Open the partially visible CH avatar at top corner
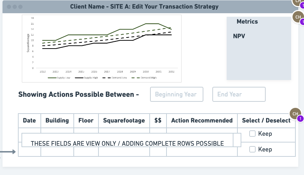This screenshot has height=175, width=304. (x=298, y=2)
